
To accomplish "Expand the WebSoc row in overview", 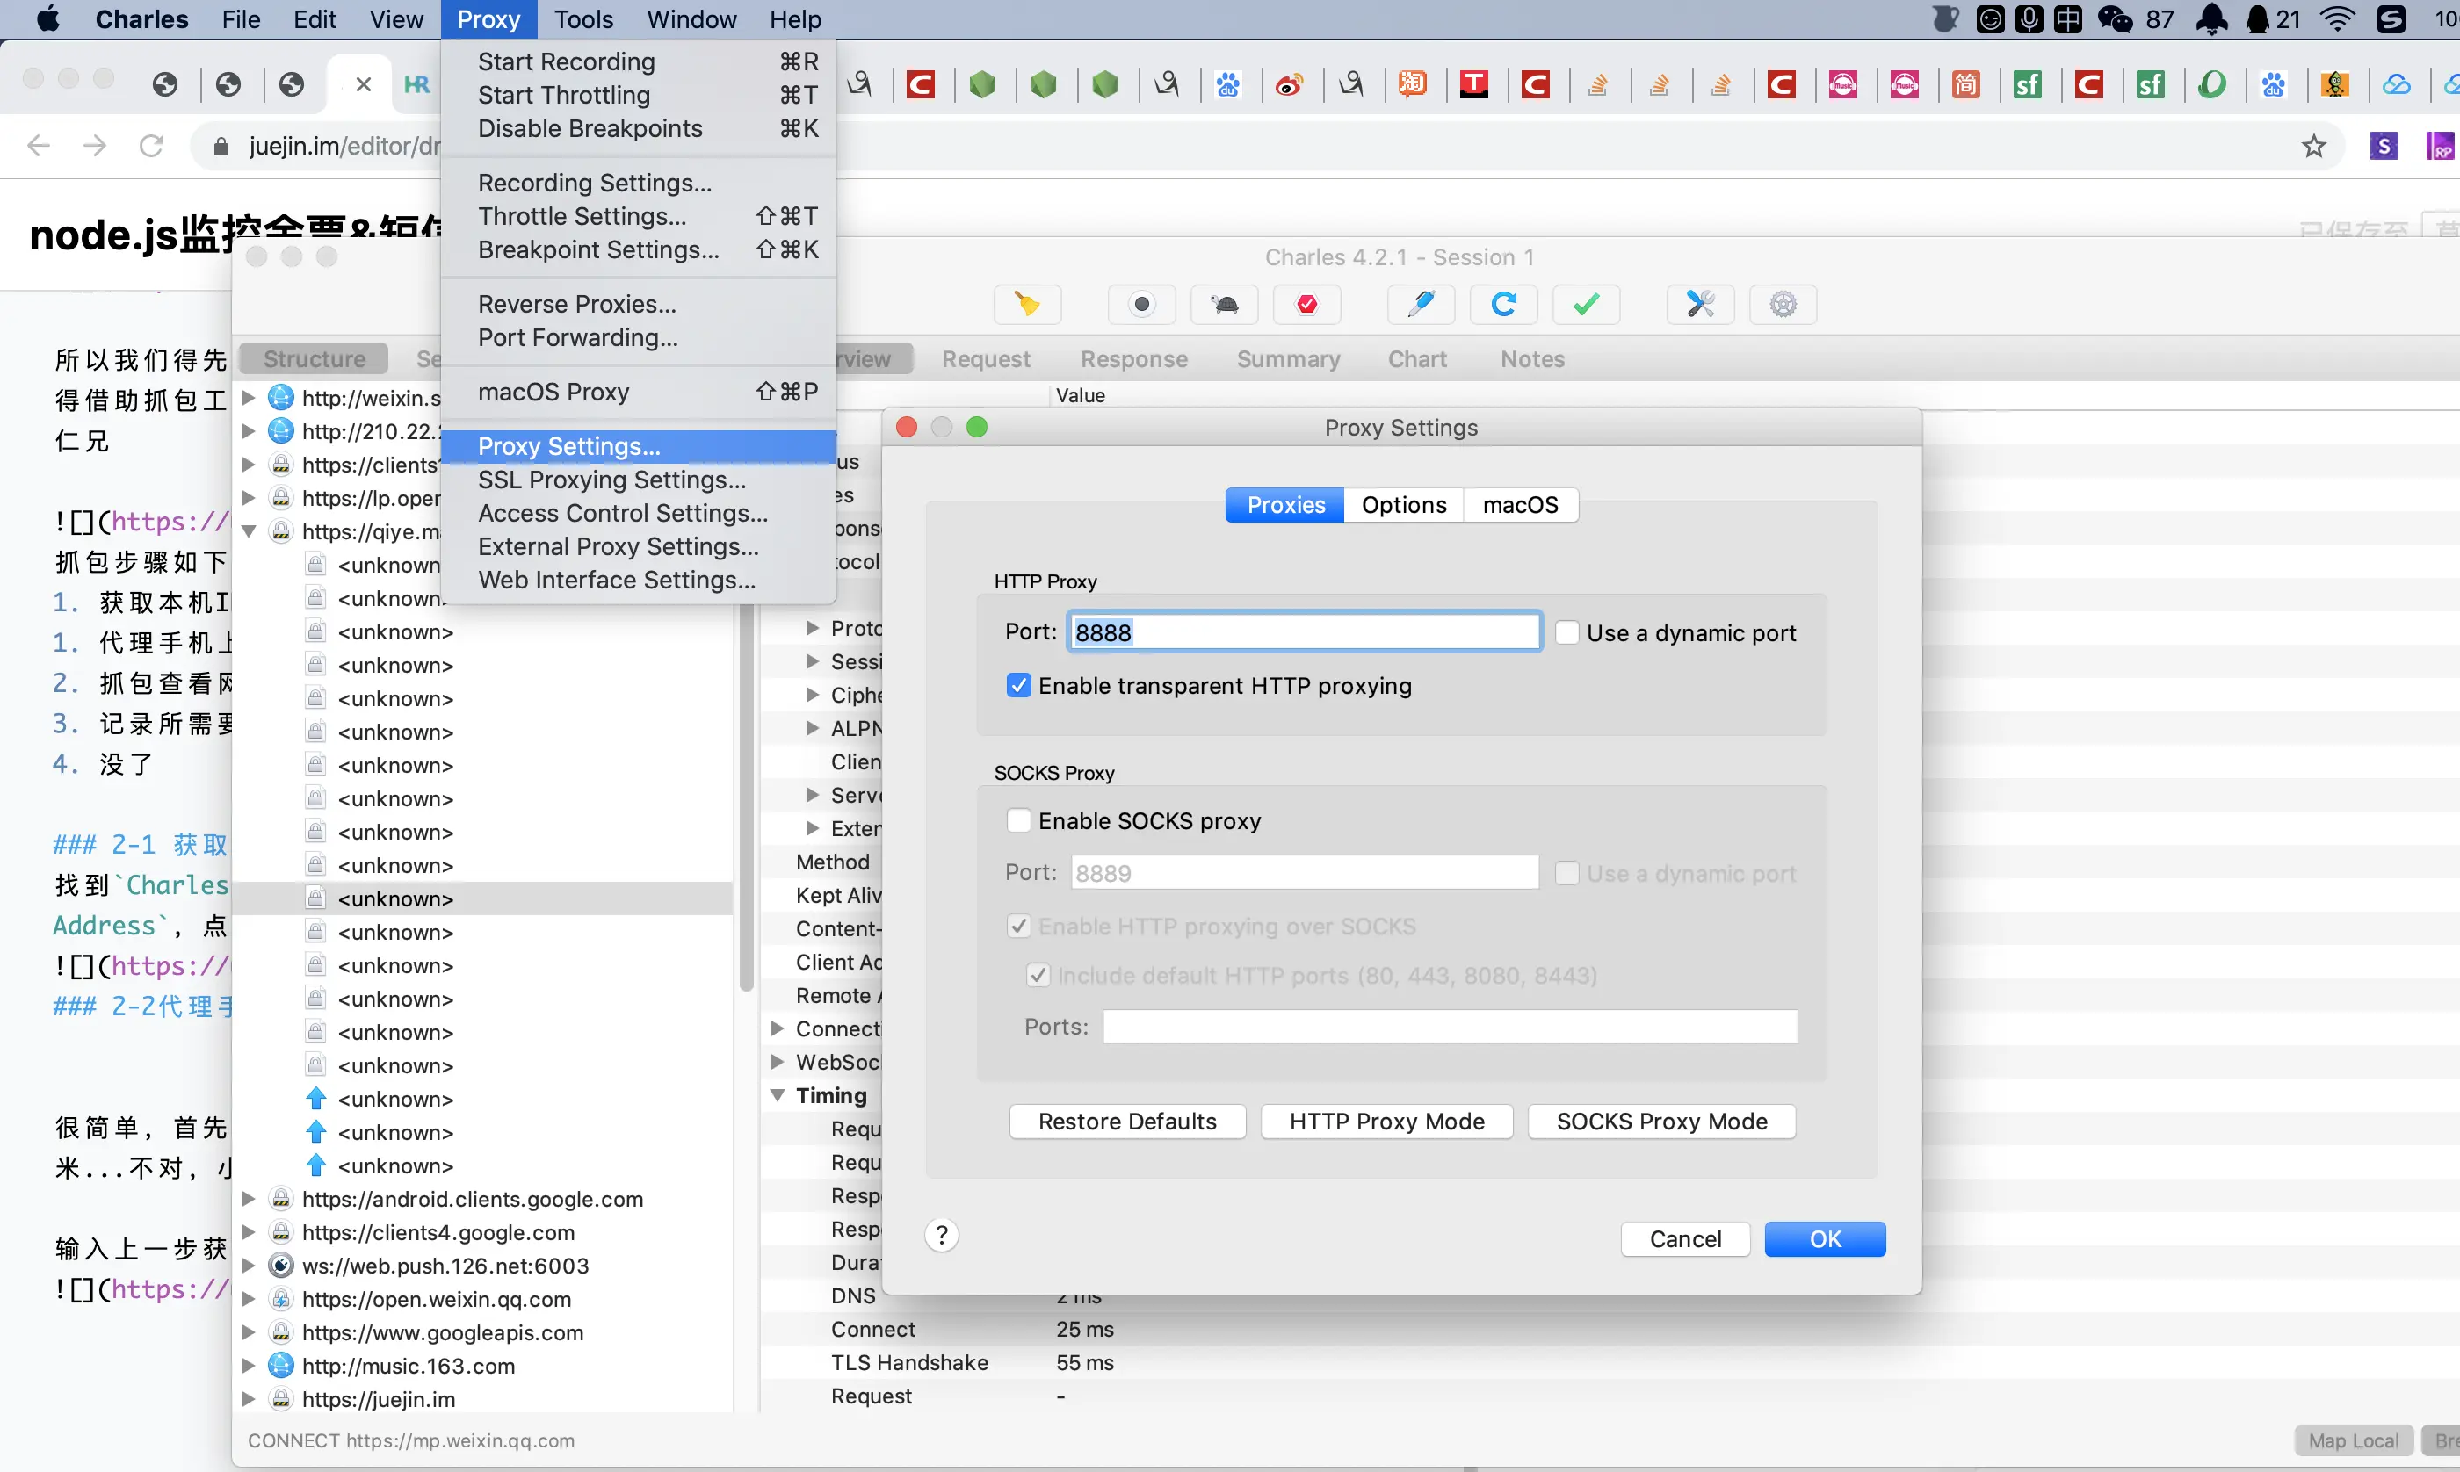I will [x=778, y=1063].
